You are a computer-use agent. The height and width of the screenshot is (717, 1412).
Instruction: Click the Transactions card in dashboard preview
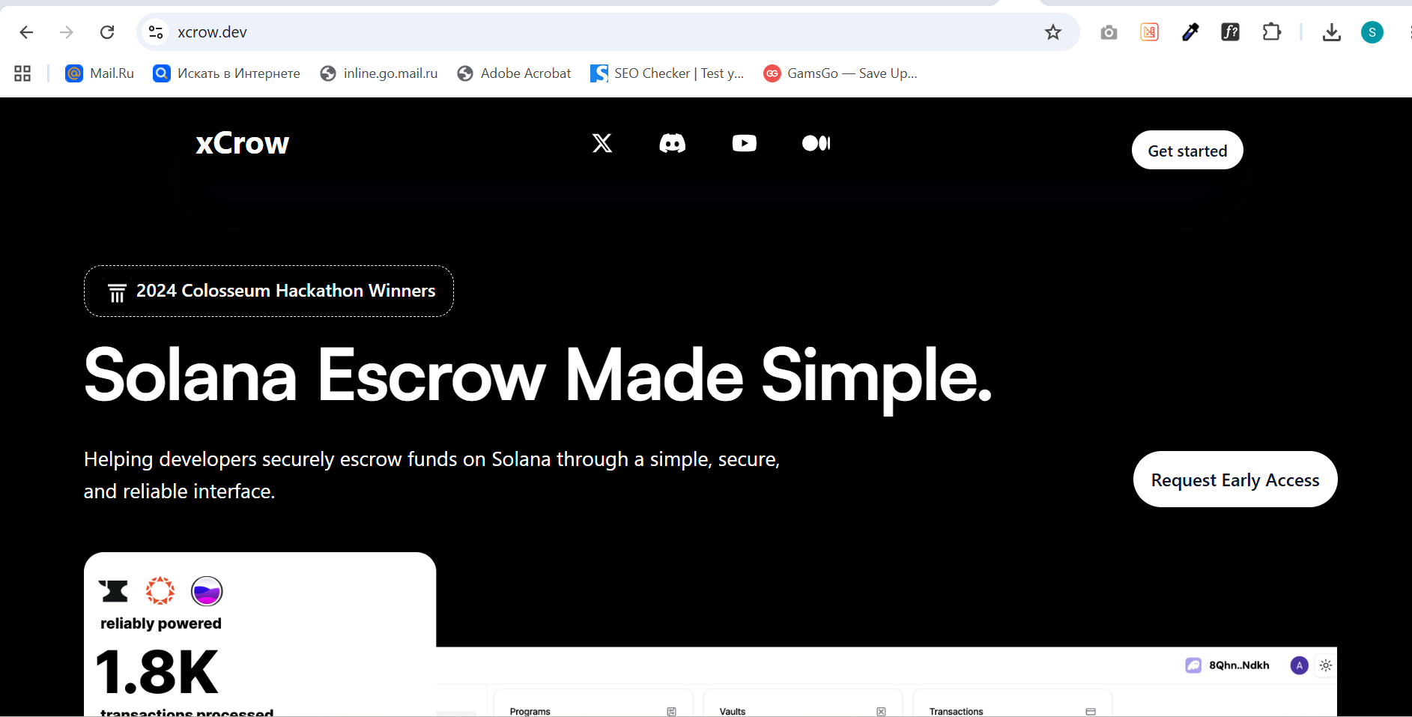(x=1013, y=704)
